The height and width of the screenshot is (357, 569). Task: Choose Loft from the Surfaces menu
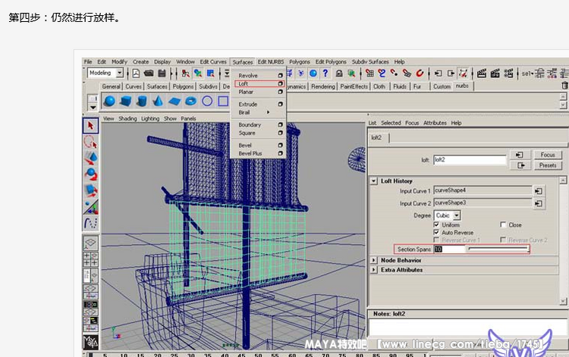pos(244,83)
